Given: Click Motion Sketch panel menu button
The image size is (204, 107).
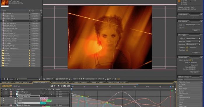Looking at the screenshot, I should [202, 57].
